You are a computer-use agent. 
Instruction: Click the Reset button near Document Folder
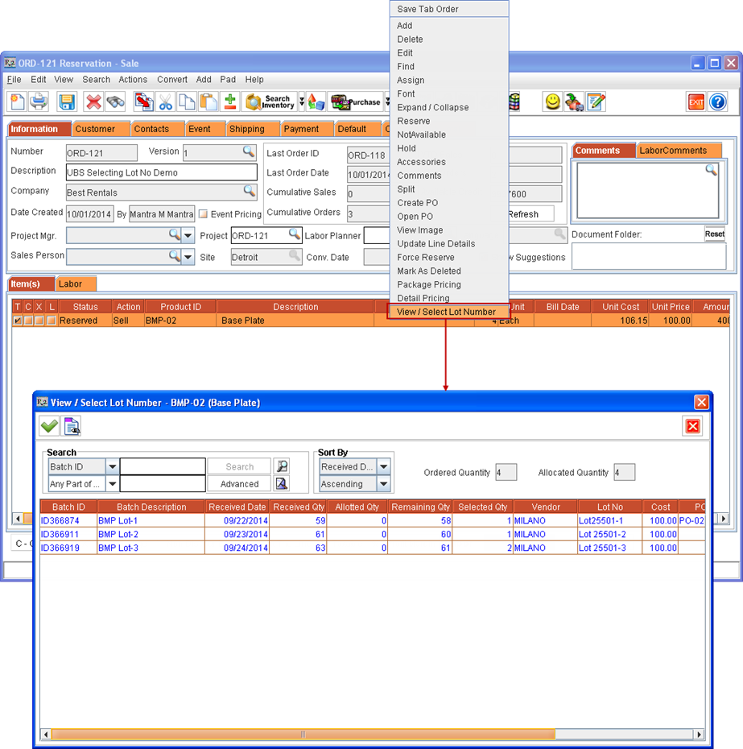point(715,234)
